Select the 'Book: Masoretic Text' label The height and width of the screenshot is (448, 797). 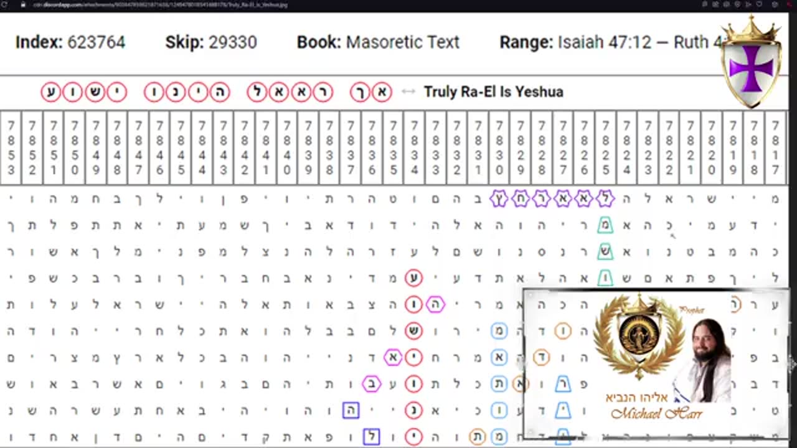tap(378, 42)
